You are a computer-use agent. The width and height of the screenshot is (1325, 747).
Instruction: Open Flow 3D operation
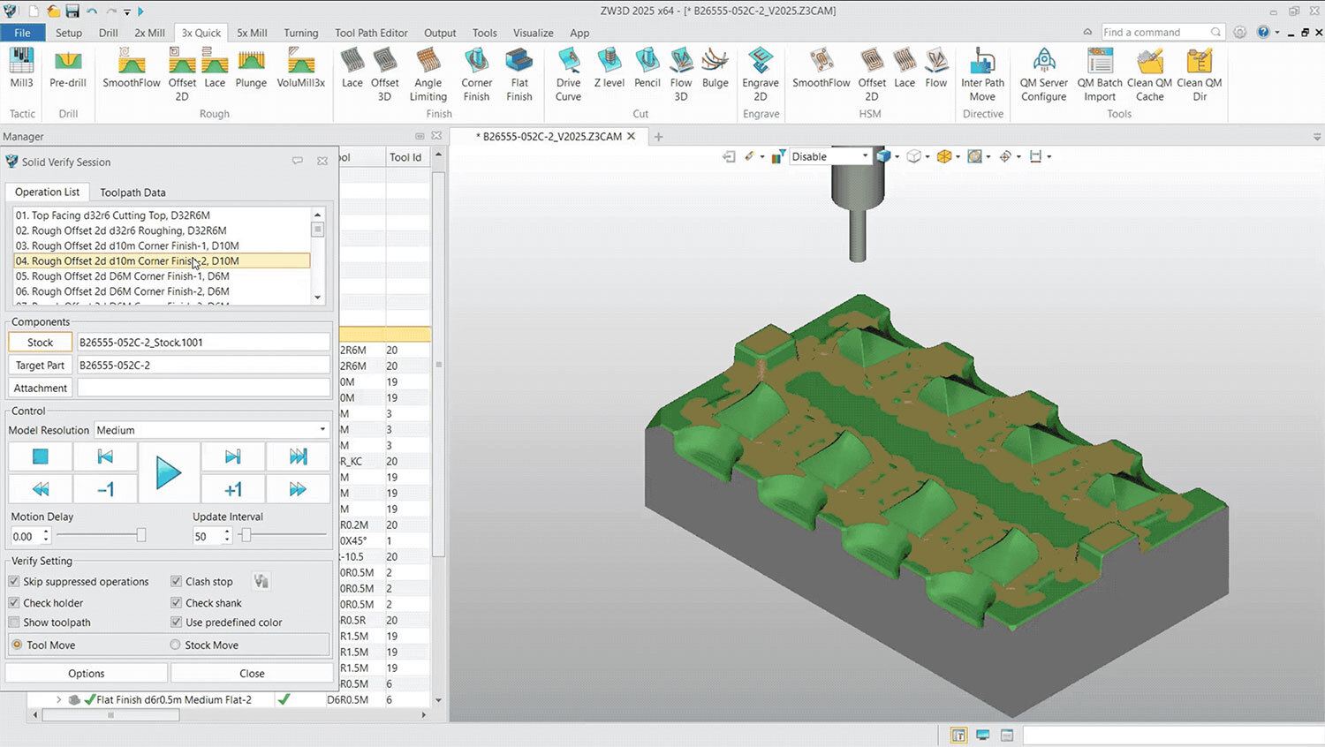[x=681, y=75]
